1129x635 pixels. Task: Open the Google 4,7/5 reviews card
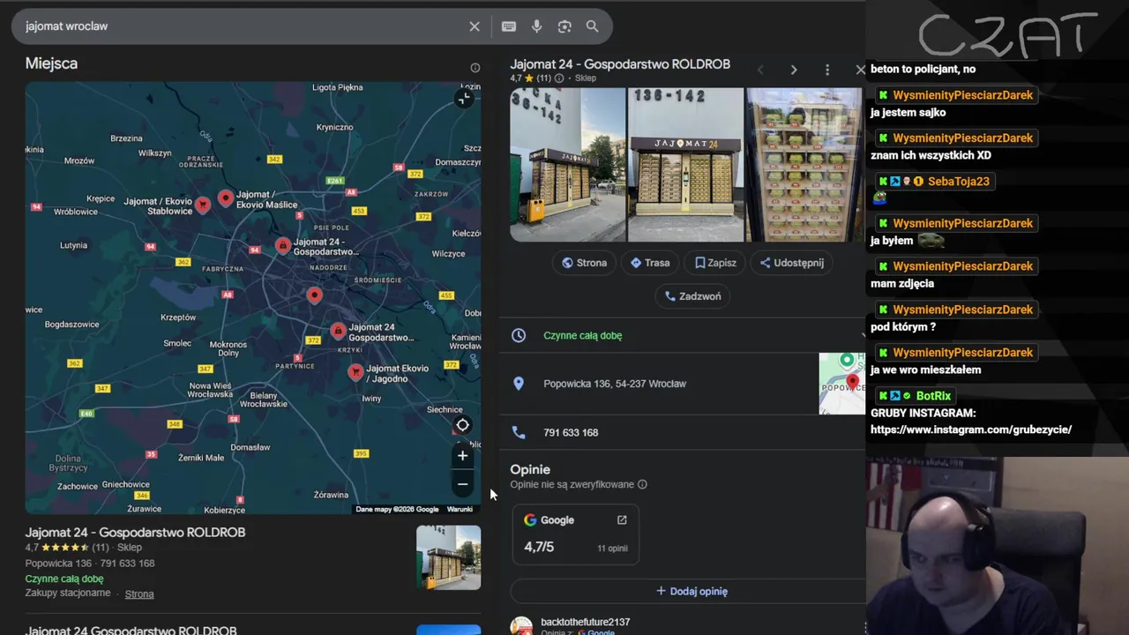point(575,534)
